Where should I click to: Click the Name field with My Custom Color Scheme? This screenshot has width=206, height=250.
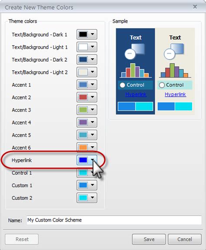114,220
